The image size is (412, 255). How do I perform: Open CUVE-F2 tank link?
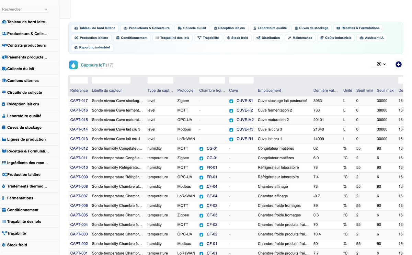(x=244, y=111)
